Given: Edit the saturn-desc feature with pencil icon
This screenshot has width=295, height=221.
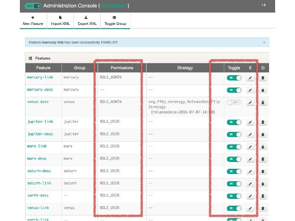Looking at the screenshot, I should pos(250,172).
